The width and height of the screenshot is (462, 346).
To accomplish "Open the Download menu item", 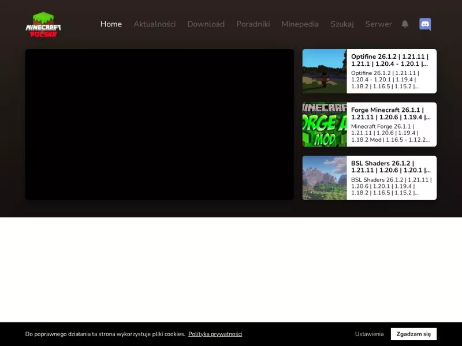I will click(206, 24).
